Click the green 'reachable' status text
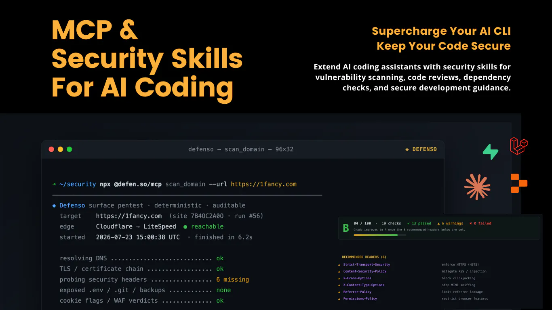 pyautogui.click(x=207, y=227)
